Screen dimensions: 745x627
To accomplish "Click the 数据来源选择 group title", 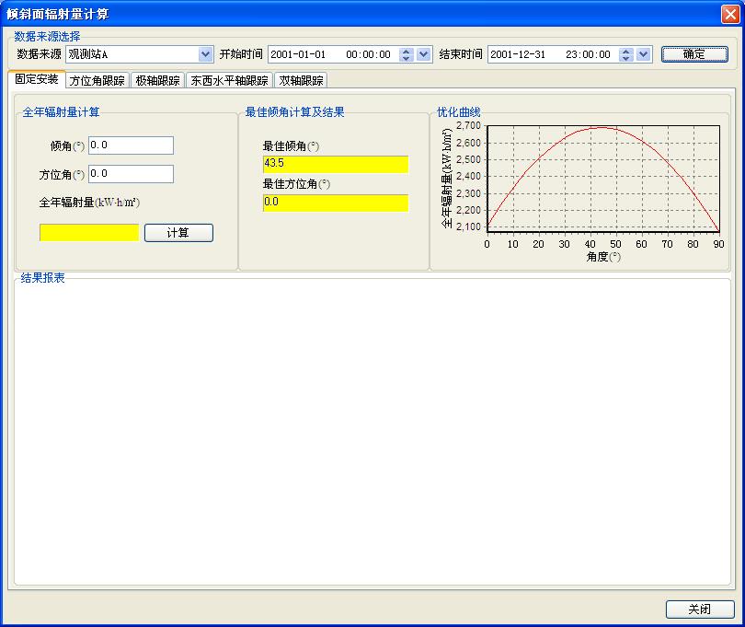I will point(47,36).
